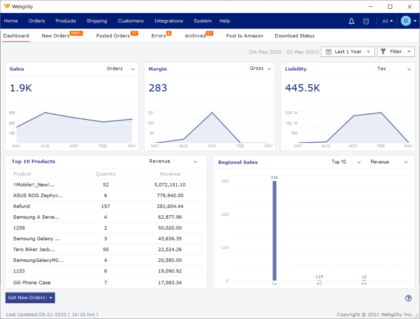Open the help question mark icon
The height and width of the screenshot is (319, 420).
408,298
